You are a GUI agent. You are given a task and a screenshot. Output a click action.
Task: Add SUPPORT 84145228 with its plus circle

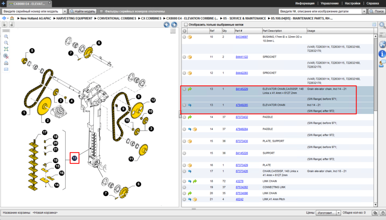(x=185, y=153)
